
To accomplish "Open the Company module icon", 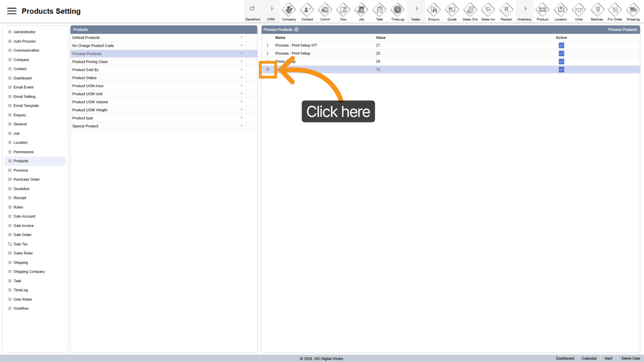I will click(x=289, y=10).
